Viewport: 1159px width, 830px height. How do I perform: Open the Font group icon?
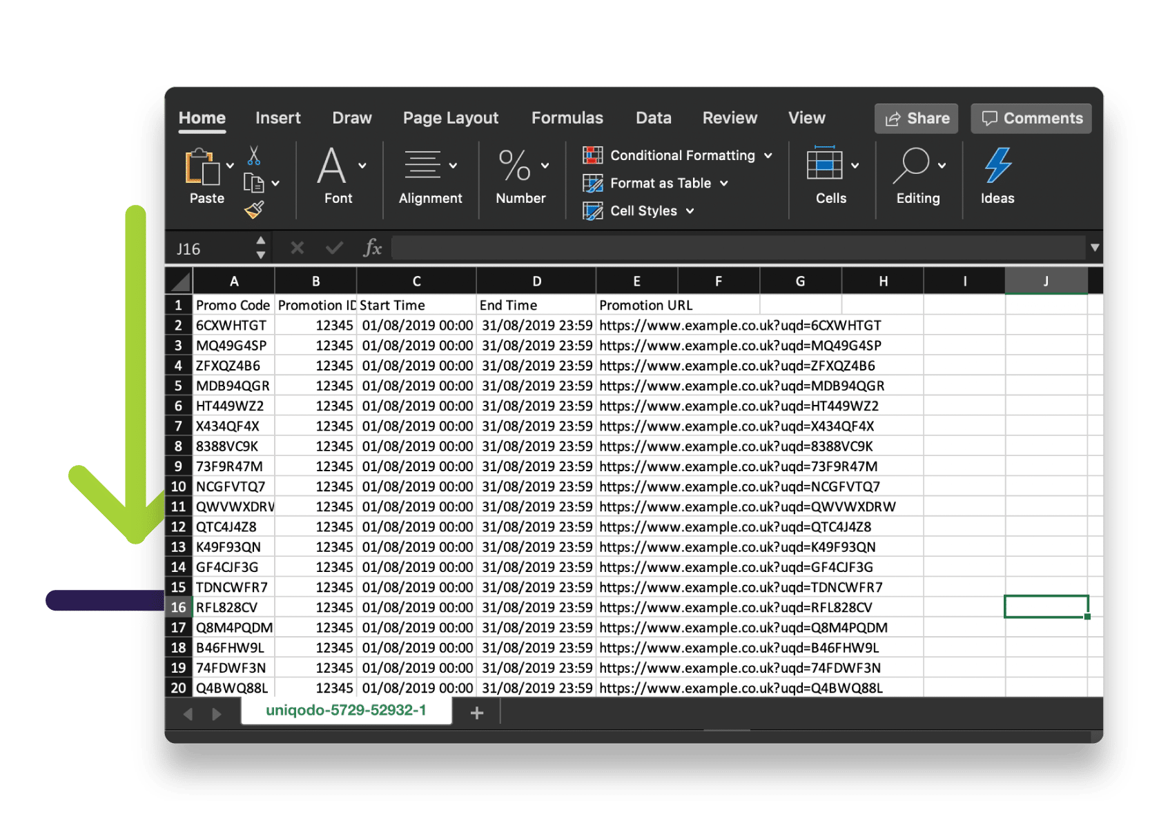pos(331,166)
